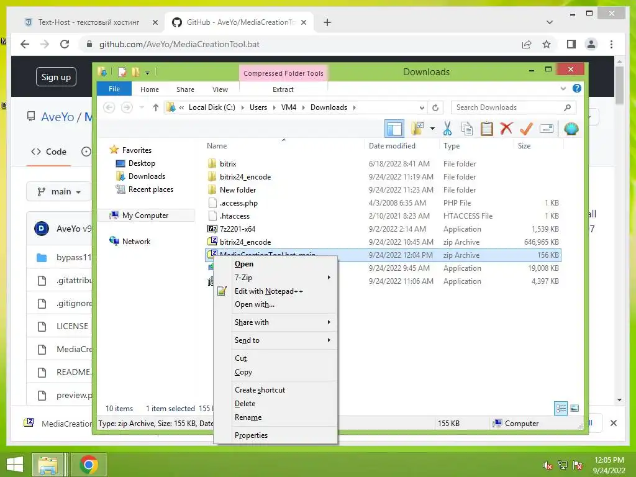Reload the GitHub page in Chrome
The image size is (636, 477).
tap(65, 44)
